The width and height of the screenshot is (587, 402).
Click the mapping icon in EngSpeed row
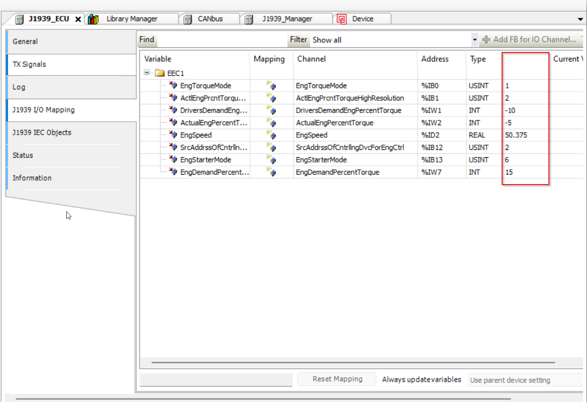(271, 135)
